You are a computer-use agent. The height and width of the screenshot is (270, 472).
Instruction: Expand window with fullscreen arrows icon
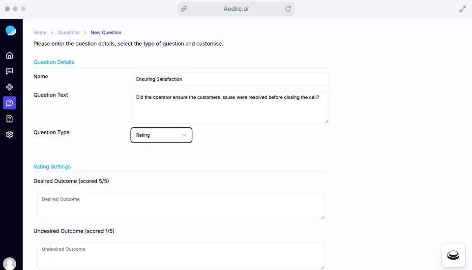(x=462, y=9)
